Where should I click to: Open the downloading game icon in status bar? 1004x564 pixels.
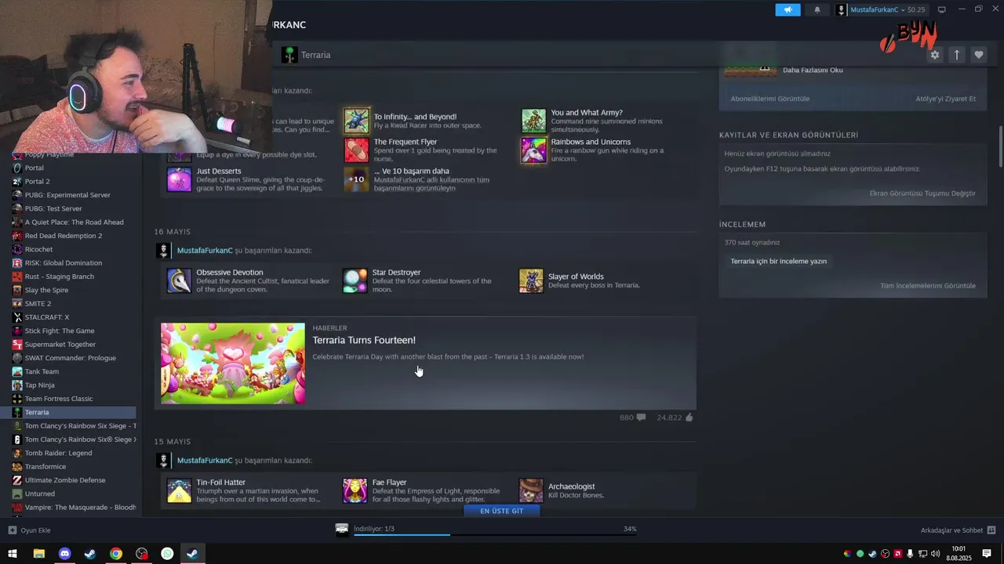click(342, 530)
